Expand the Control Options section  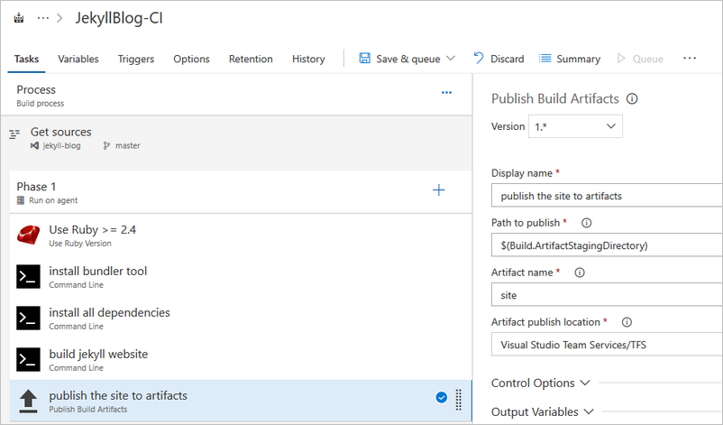pos(541,383)
